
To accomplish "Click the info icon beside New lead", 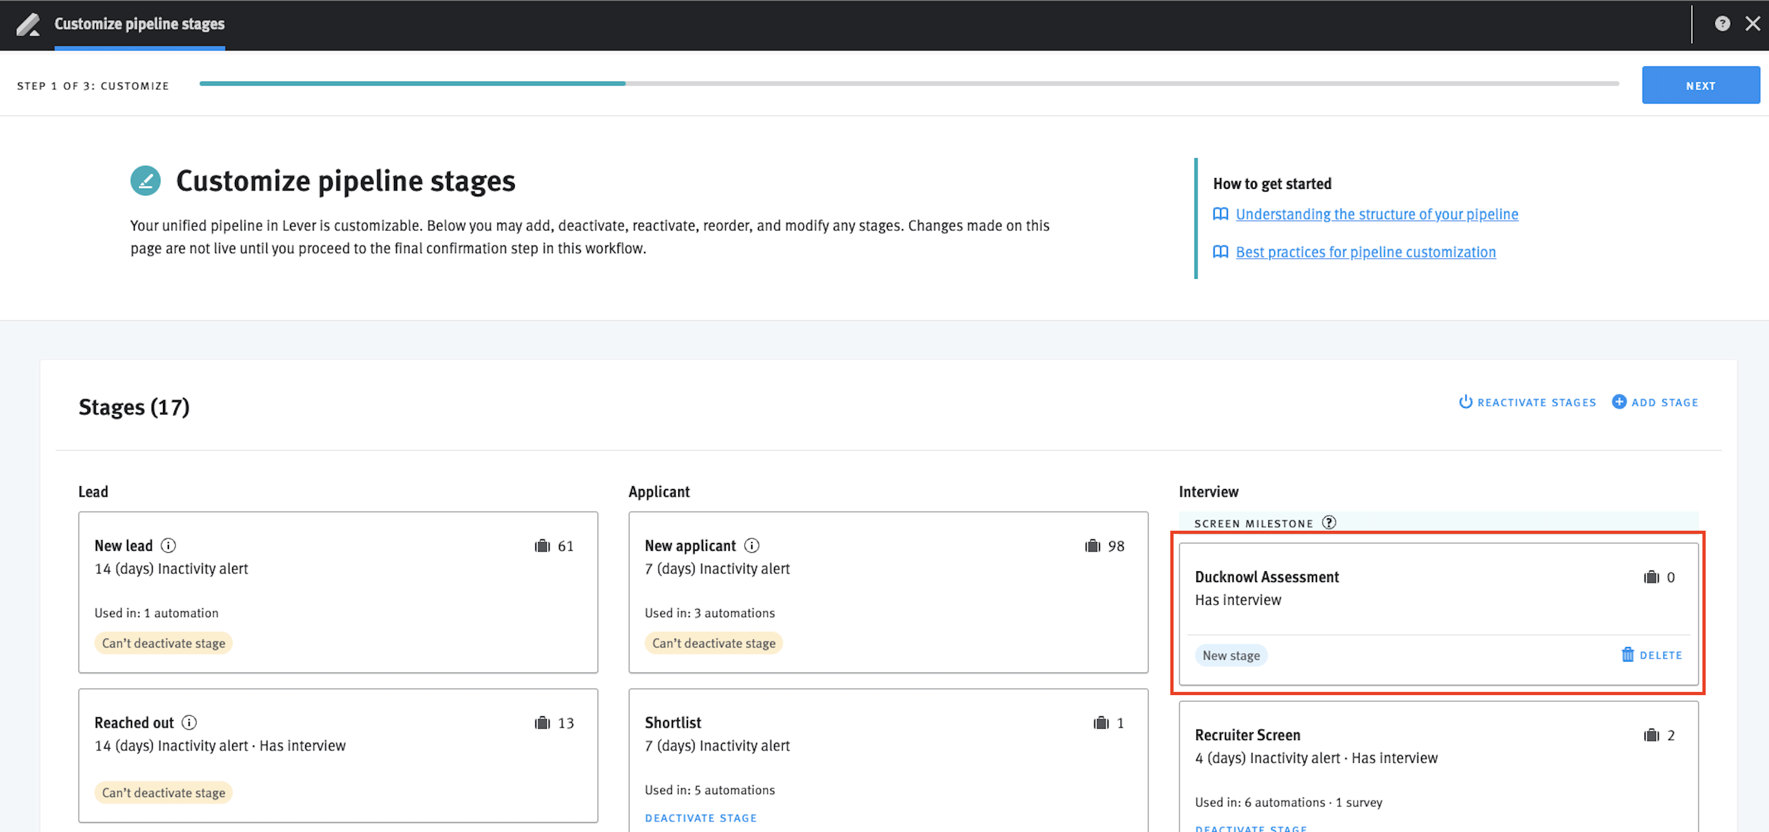I will pyautogui.click(x=168, y=545).
